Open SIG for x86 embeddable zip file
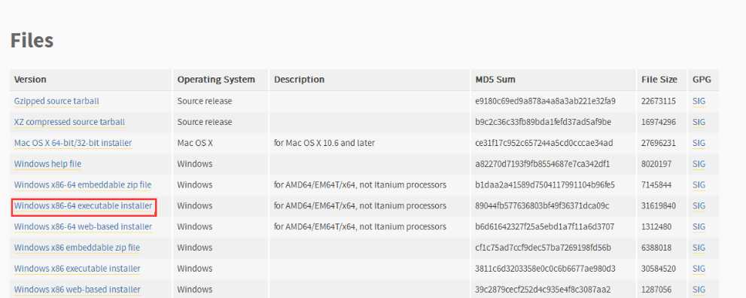 tap(699, 248)
